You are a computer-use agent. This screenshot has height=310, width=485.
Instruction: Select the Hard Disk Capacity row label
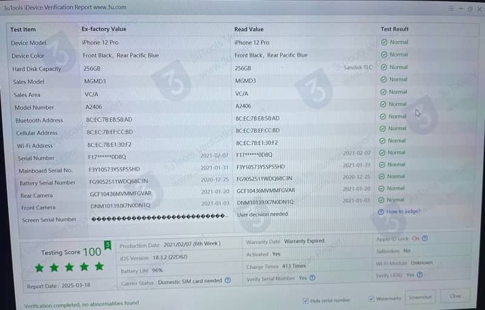(36, 69)
